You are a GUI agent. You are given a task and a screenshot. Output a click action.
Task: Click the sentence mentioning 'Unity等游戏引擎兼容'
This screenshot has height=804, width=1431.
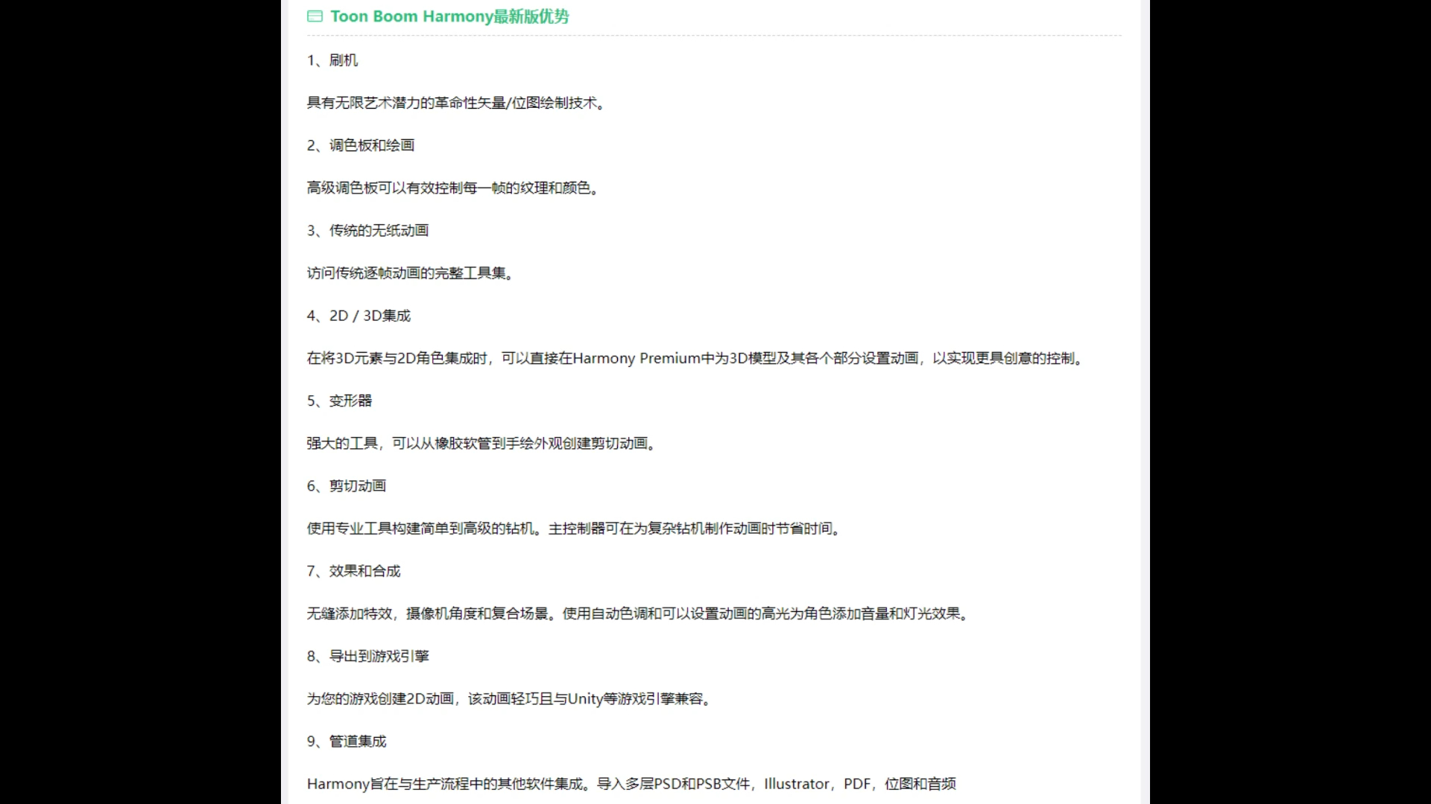coord(508,699)
